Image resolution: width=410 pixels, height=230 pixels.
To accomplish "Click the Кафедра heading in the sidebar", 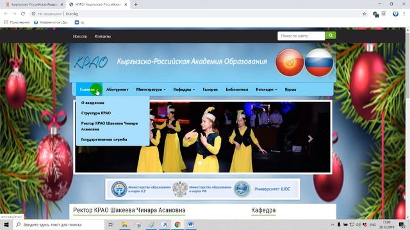I will [x=263, y=210].
